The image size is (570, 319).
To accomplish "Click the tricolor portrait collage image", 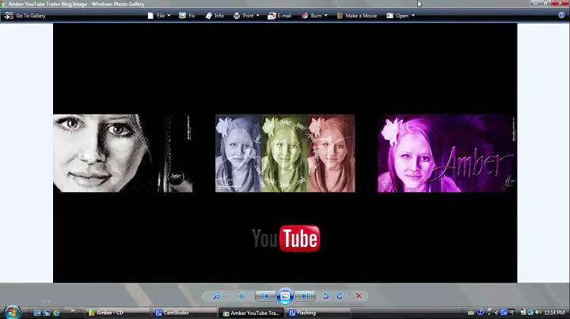I will coord(285,153).
